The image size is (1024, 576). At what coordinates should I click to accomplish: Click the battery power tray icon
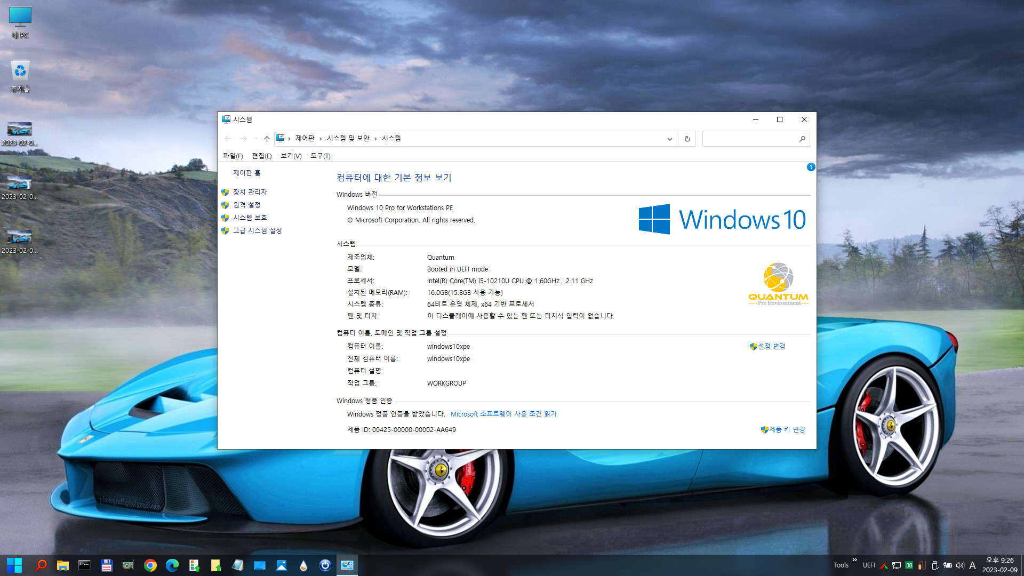pos(948,565)
